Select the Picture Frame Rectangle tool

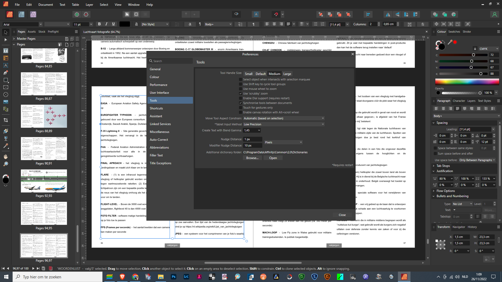point(6,87)
